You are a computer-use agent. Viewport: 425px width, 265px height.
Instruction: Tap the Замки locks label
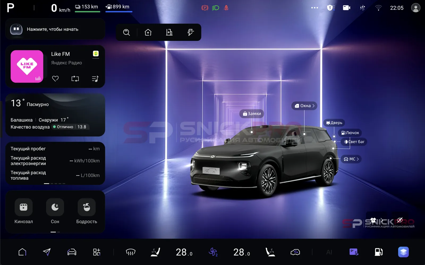(x=252, y=114)
